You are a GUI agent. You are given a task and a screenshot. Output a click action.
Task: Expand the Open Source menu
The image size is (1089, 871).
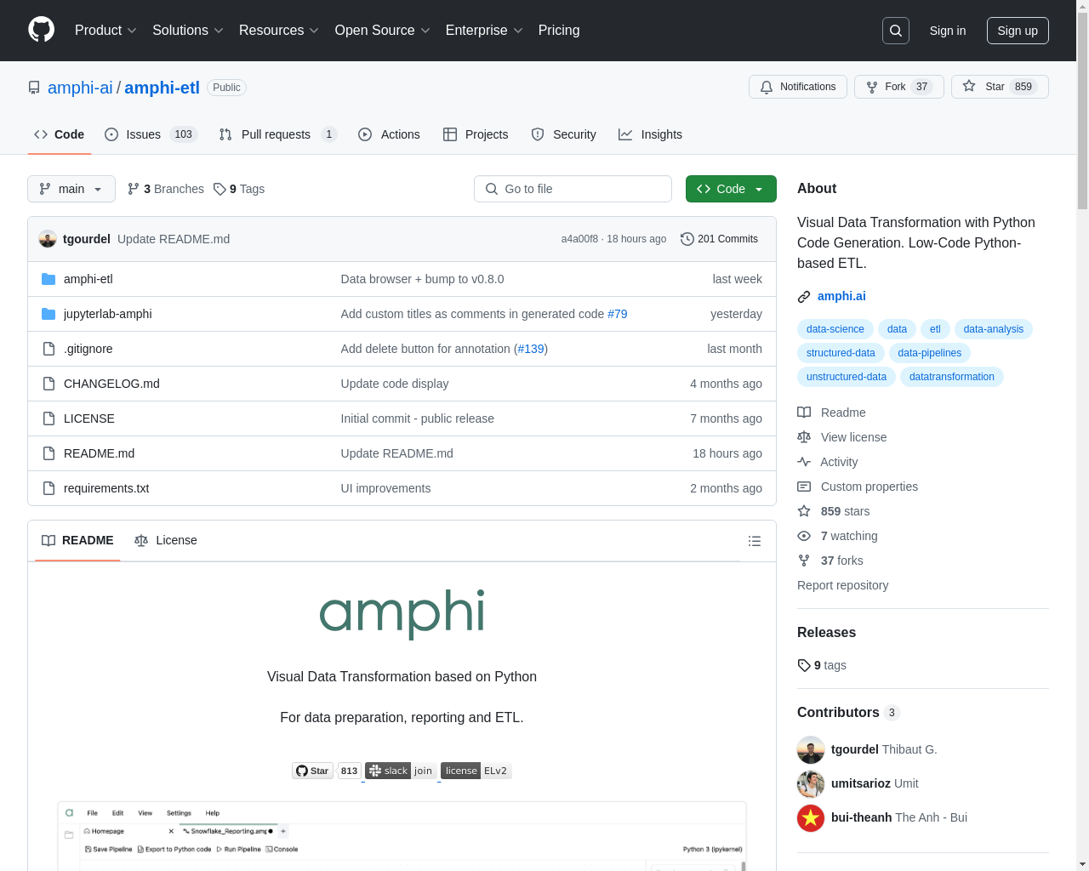pyautogui.click(x=382, y=31)
